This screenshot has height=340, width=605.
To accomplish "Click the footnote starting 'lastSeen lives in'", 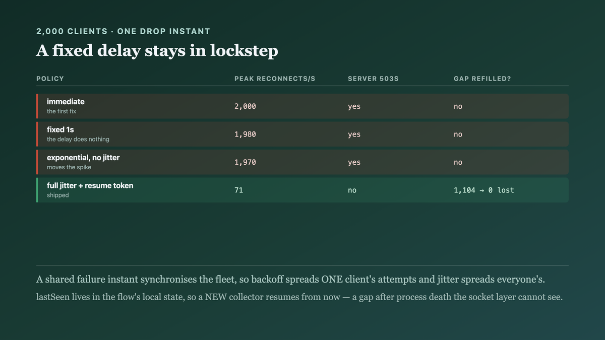I will pyautogui.click(x=299, y=297).
